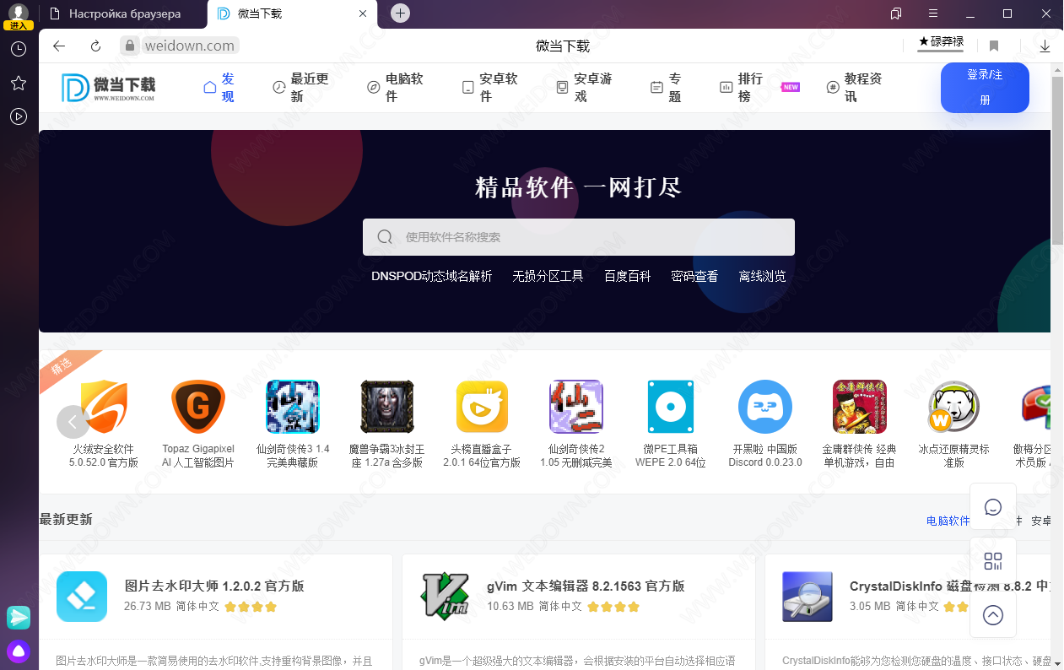Open 微PE工具箱 icon
1064x670 pixels.
(671, 407)
